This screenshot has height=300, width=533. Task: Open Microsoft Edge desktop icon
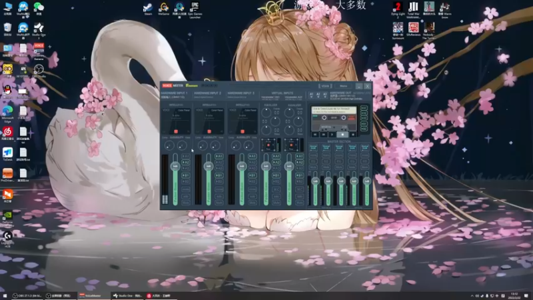pyautogui.click(x=7, y=114)
